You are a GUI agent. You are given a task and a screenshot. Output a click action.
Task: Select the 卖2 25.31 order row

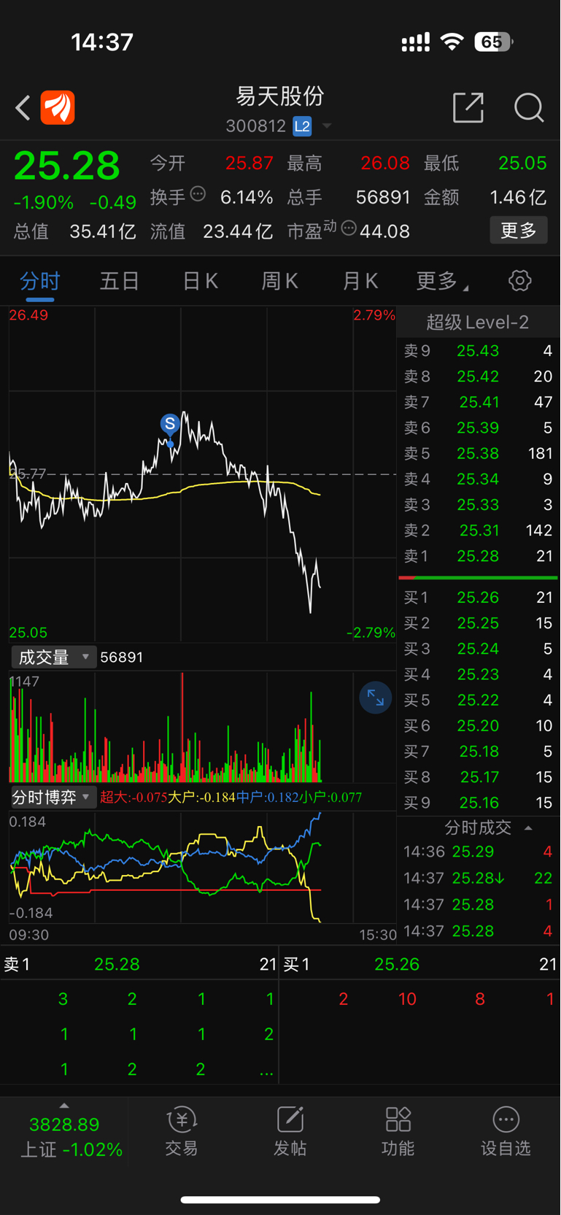pos(478,531)
